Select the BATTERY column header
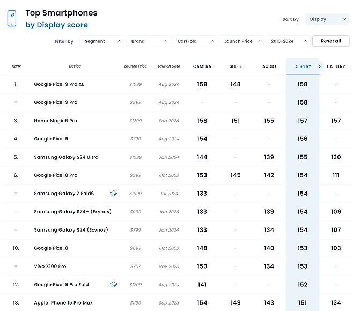 tap(336, 66)
